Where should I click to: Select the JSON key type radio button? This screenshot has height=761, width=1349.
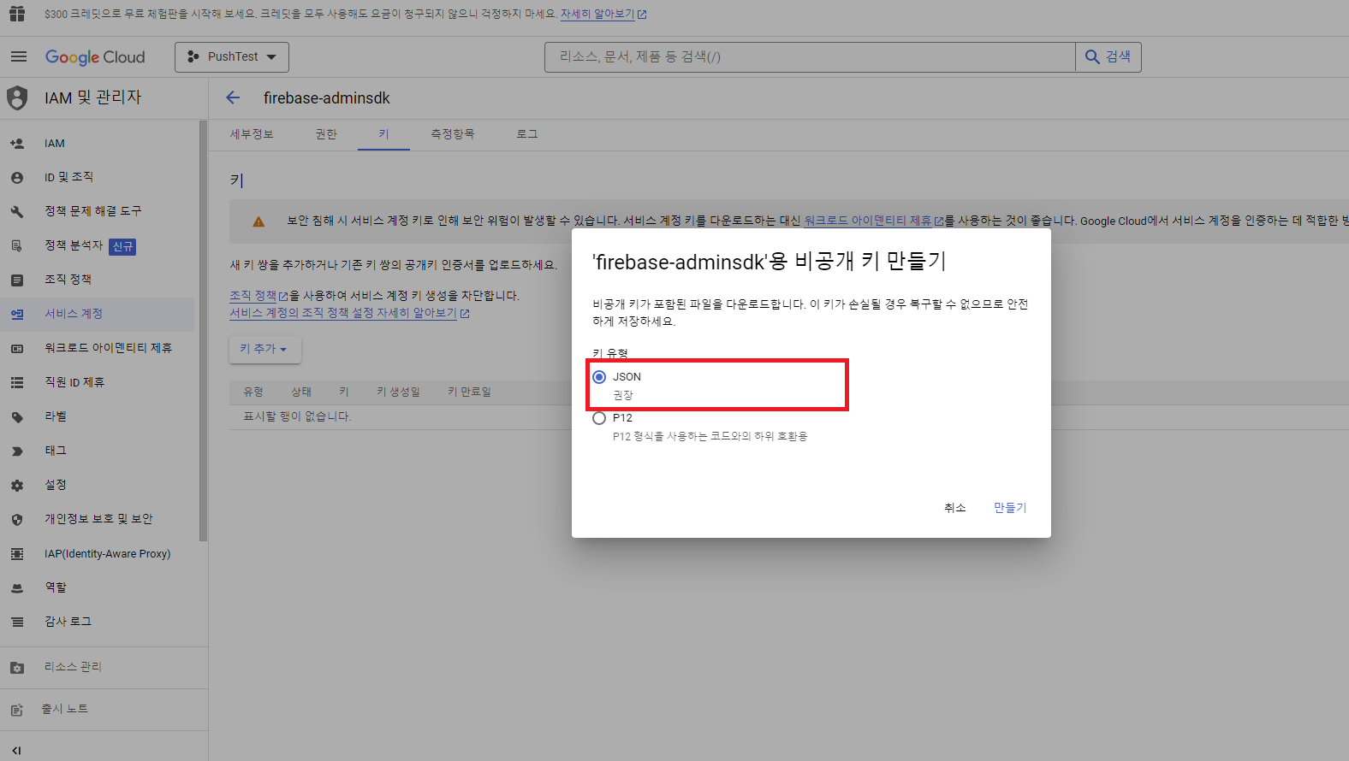tap(599, 377)
